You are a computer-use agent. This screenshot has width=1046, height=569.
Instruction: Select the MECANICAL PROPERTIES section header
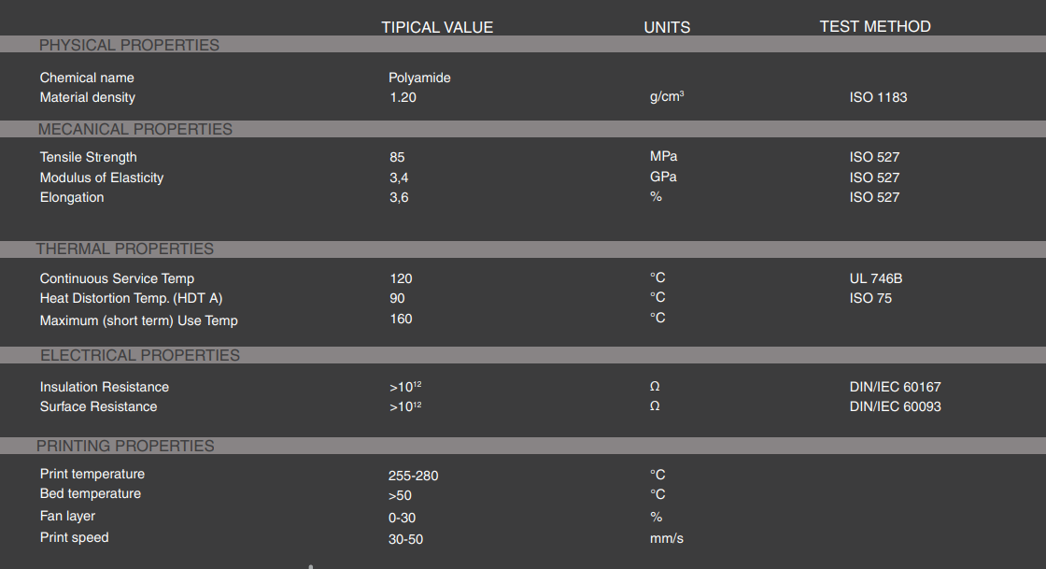pyautogui.click(x=135, y=129)
